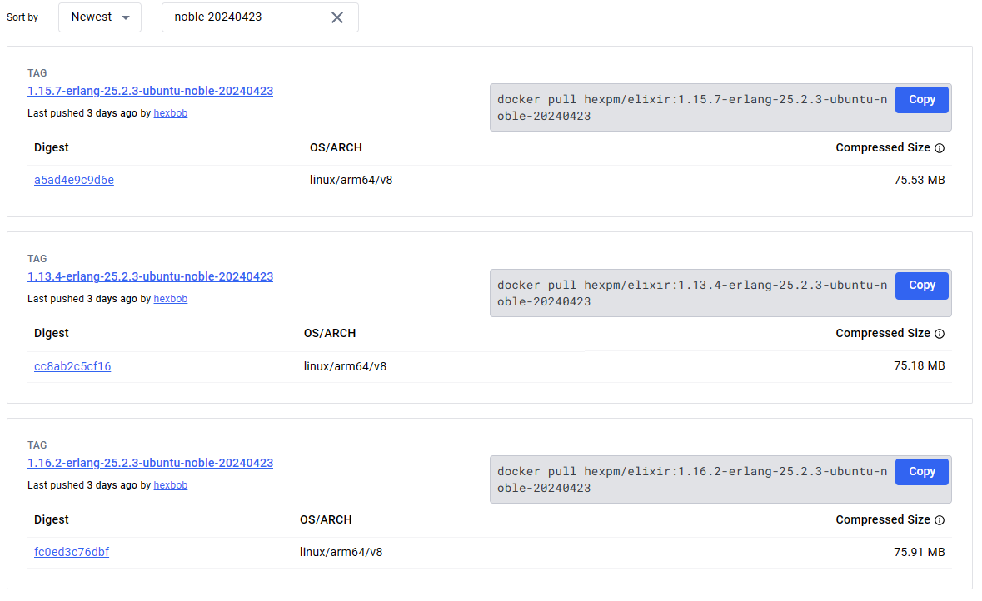Copy the docker pull command for 1.13.4
This screenshot has height=601, width=982.
pyautogui.click(x=921, y=285)
